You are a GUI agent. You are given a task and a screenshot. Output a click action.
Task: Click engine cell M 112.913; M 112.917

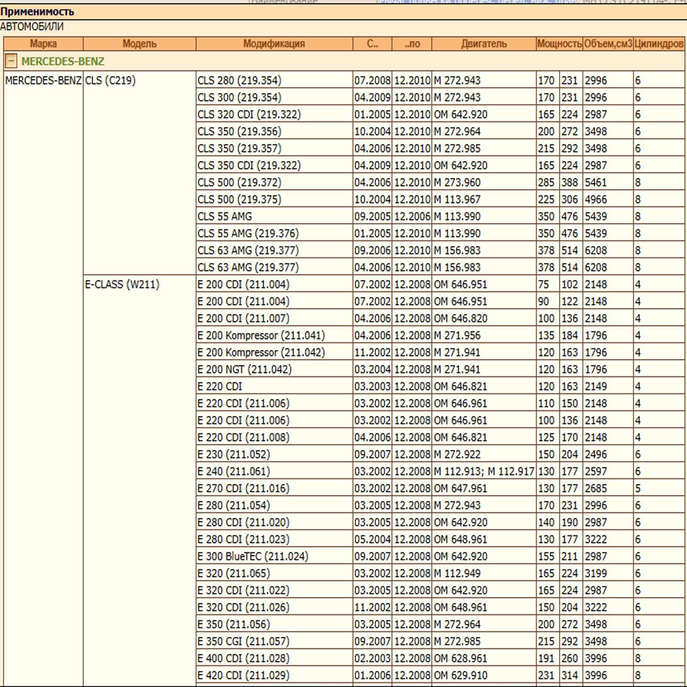(x=484, y=471)
